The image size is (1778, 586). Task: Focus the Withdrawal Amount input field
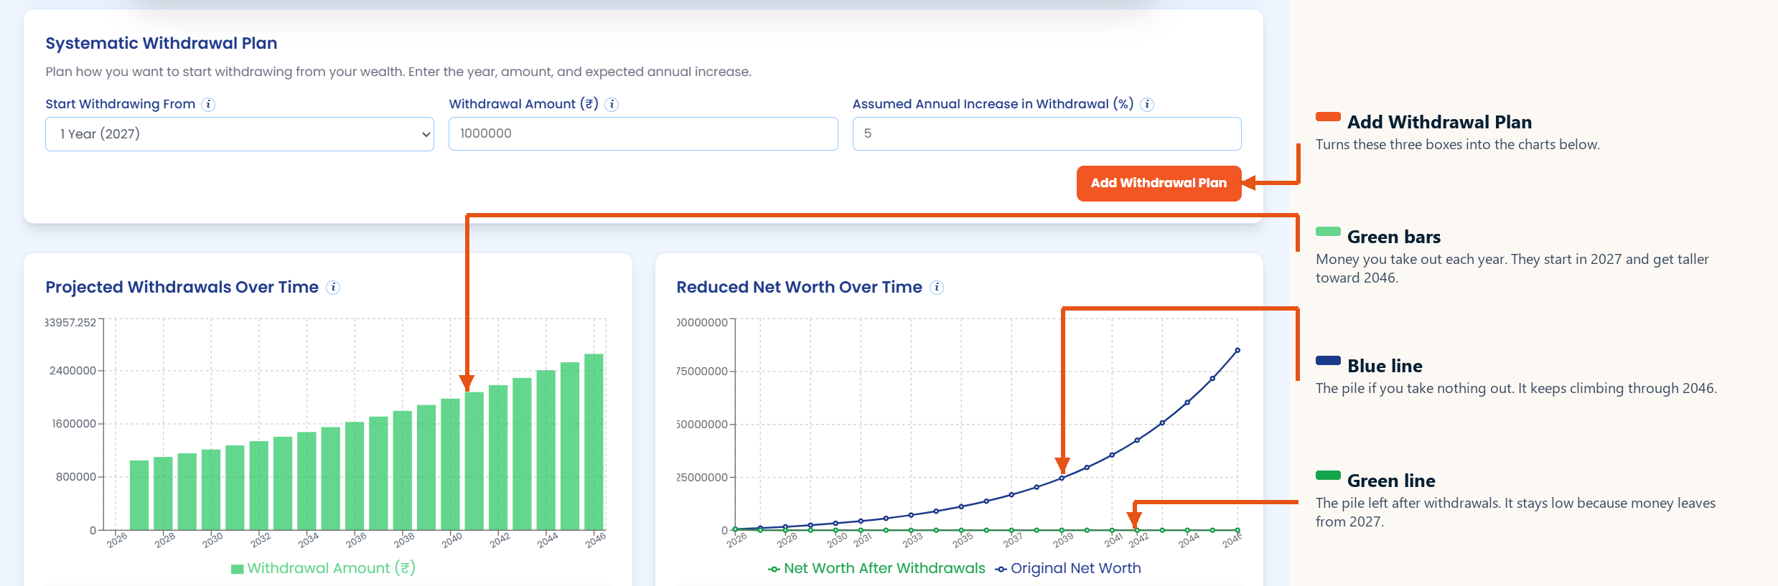[x=643, y=134]
